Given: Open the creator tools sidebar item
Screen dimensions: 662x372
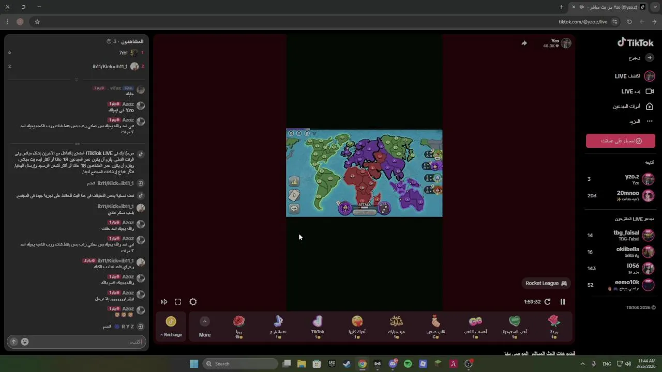Looking at the screenshot, I should [x=634, y=106].
